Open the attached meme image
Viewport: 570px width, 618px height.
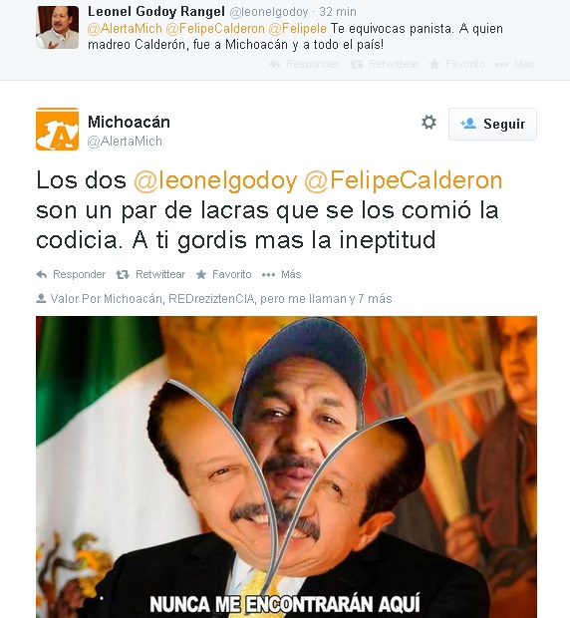point(286,467)
